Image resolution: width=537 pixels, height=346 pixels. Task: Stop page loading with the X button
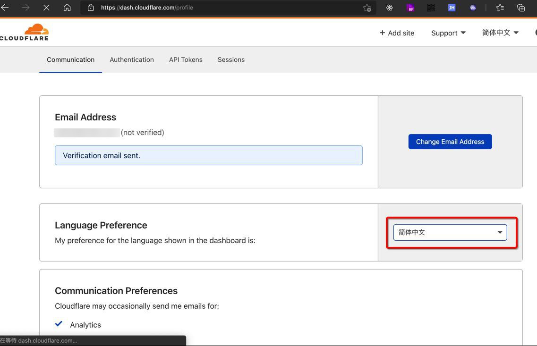click(46, 7)
